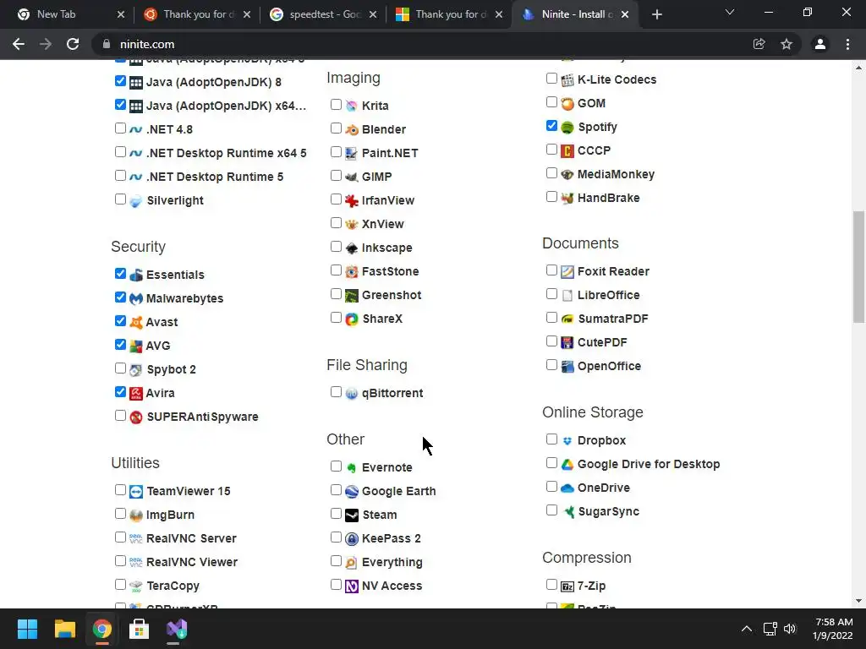Screen dimensions: 866x649
Task: Click the IrfanView icon
Action: pos(352,200)
